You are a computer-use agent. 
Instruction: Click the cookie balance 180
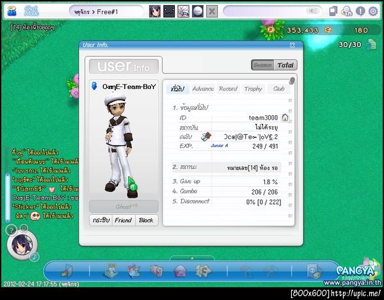[361, 30]
